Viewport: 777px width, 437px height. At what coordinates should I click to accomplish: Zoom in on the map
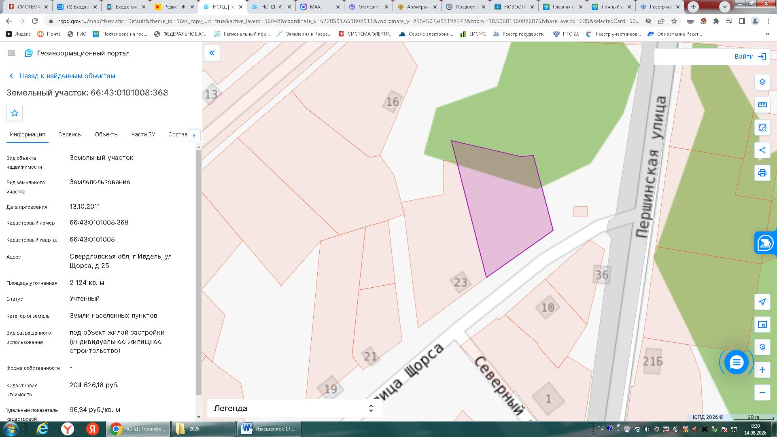762,370
